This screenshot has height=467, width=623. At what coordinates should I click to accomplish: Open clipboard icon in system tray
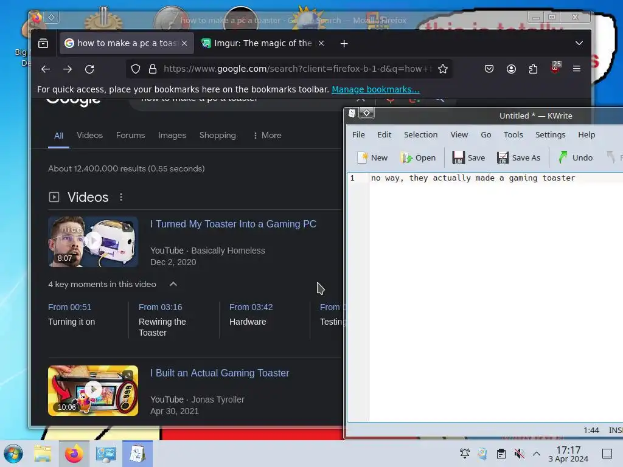(x=501, y=454)
